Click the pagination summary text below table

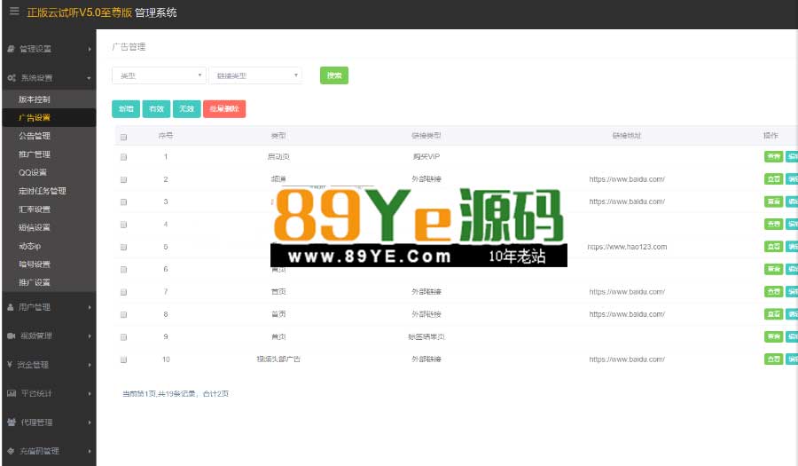(x=176, y=394)
